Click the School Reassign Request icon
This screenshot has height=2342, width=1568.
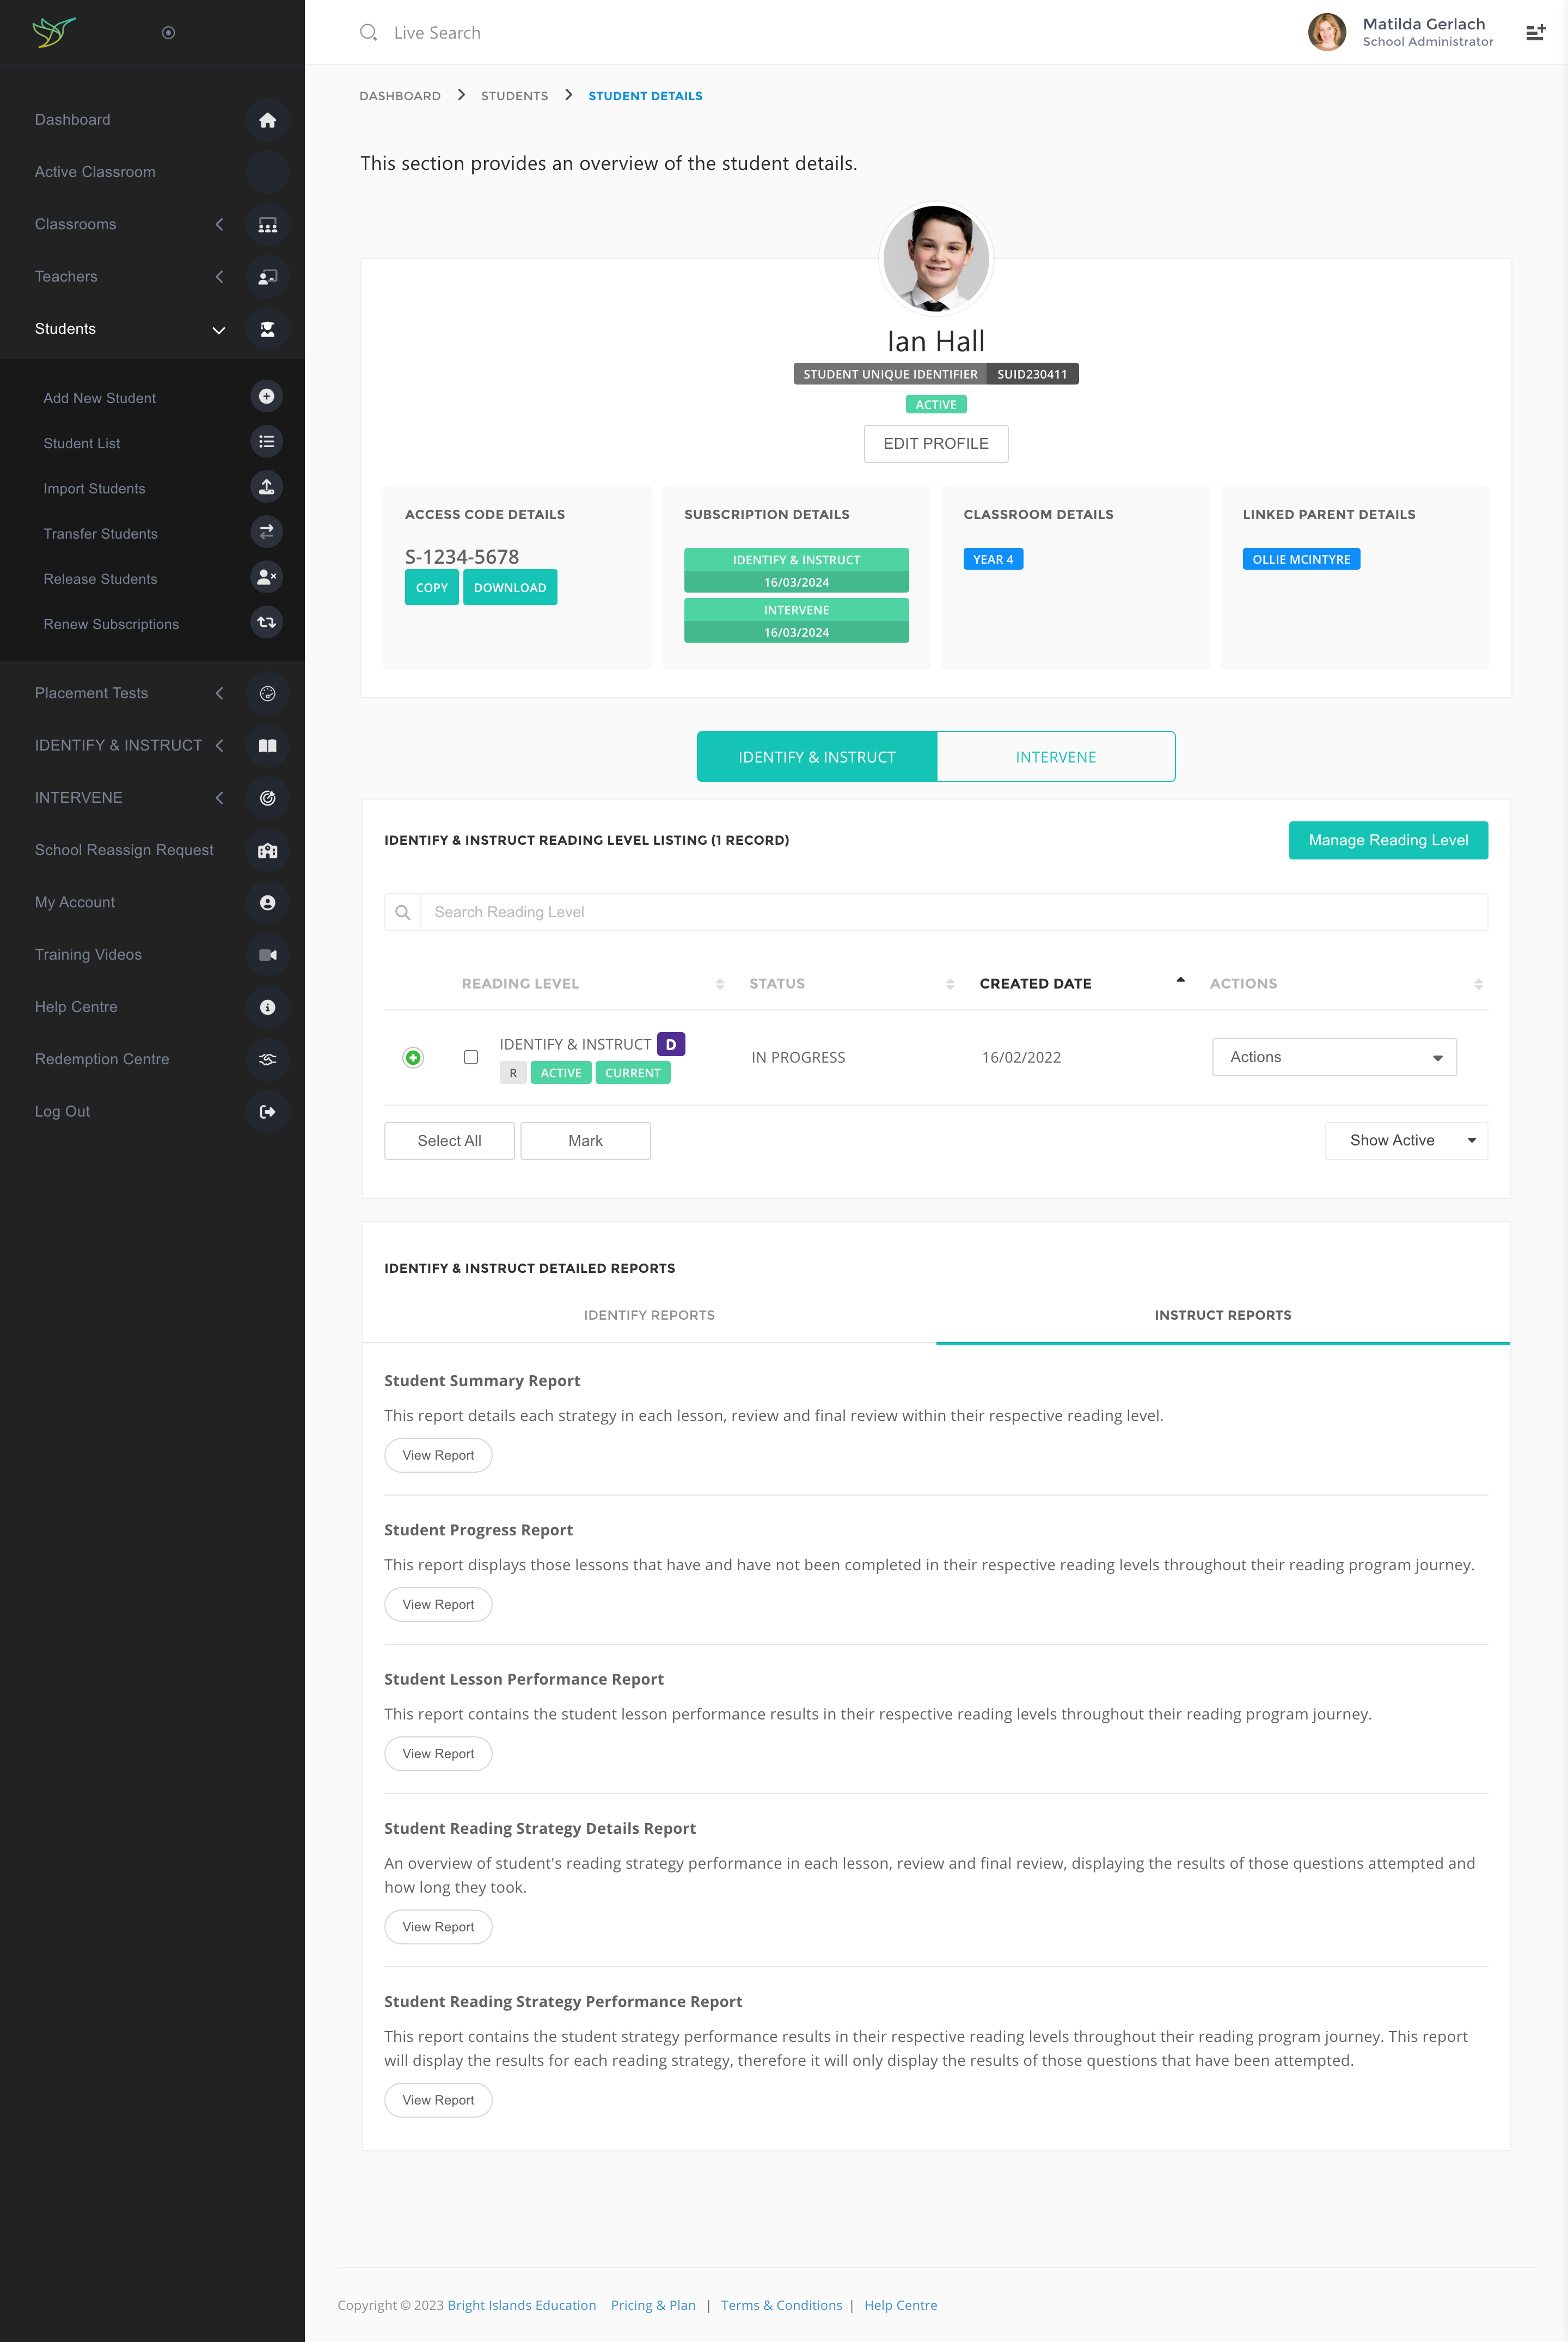pyautogui.click(x=267, y=850)
